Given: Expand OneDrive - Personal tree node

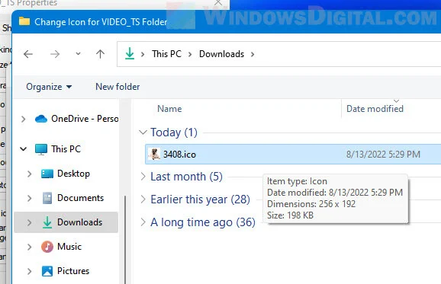Looking at the screenshot, I should click(24, 119).
